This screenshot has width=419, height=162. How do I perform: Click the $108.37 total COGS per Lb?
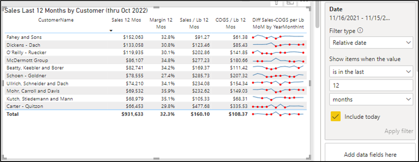(238, 114)
